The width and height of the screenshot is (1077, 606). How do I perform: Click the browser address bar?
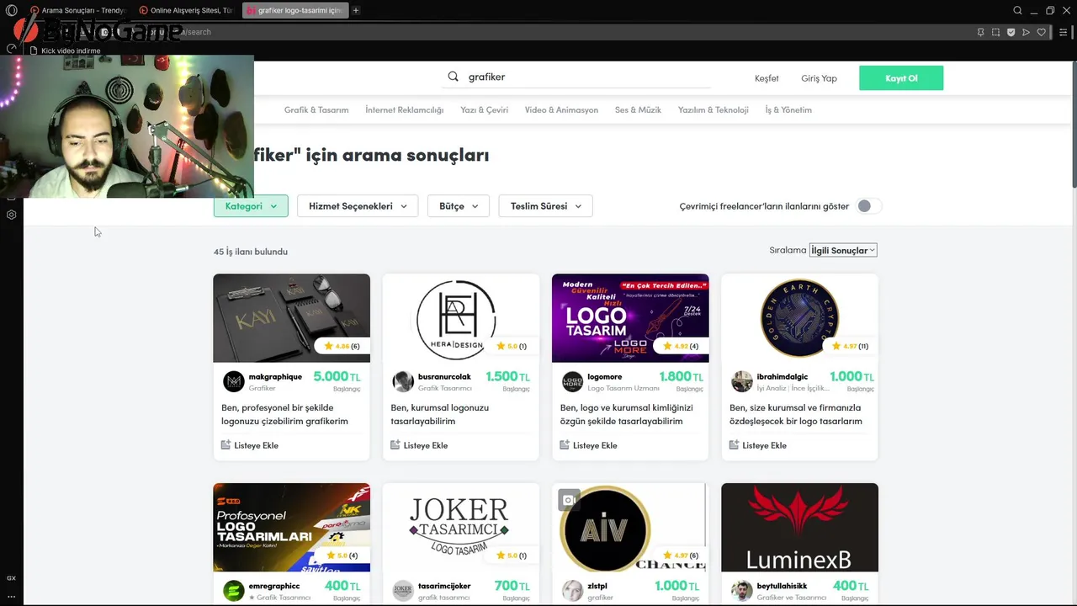point(538,32)
